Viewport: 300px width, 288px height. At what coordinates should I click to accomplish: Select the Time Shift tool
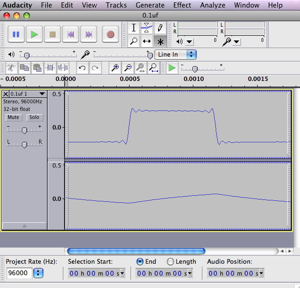pyautogui.click(x=147, y=41)
